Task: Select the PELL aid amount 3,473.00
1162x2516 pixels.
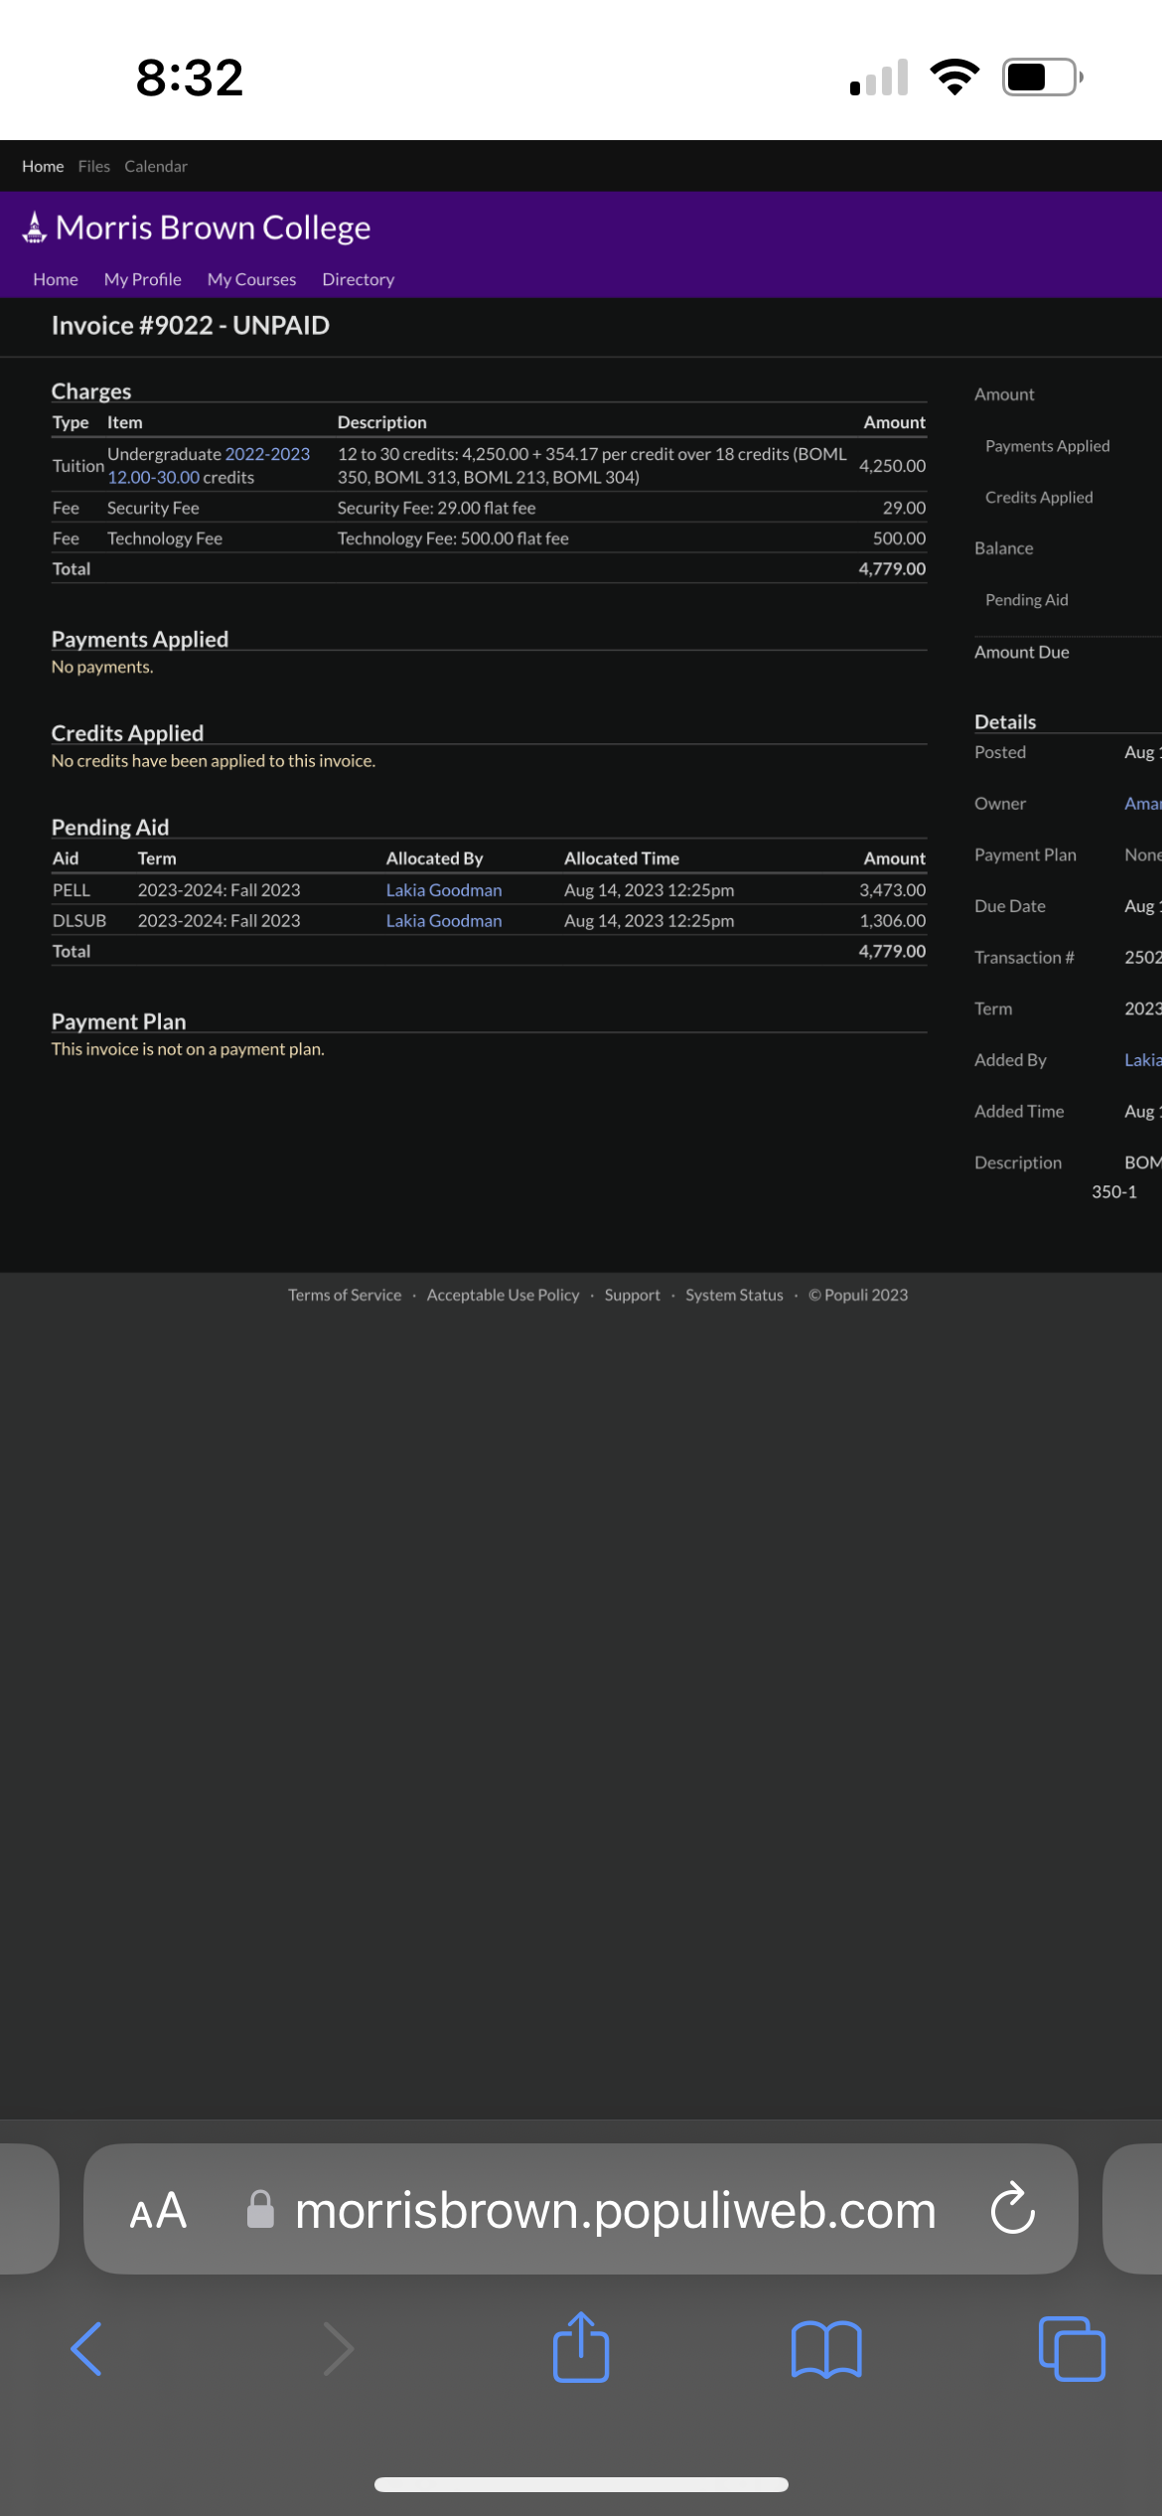Action: 893,890
